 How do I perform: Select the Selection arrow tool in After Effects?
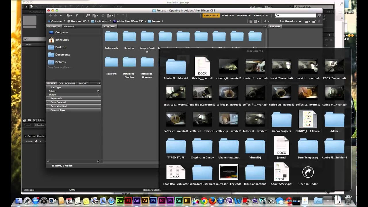[26, 7]
